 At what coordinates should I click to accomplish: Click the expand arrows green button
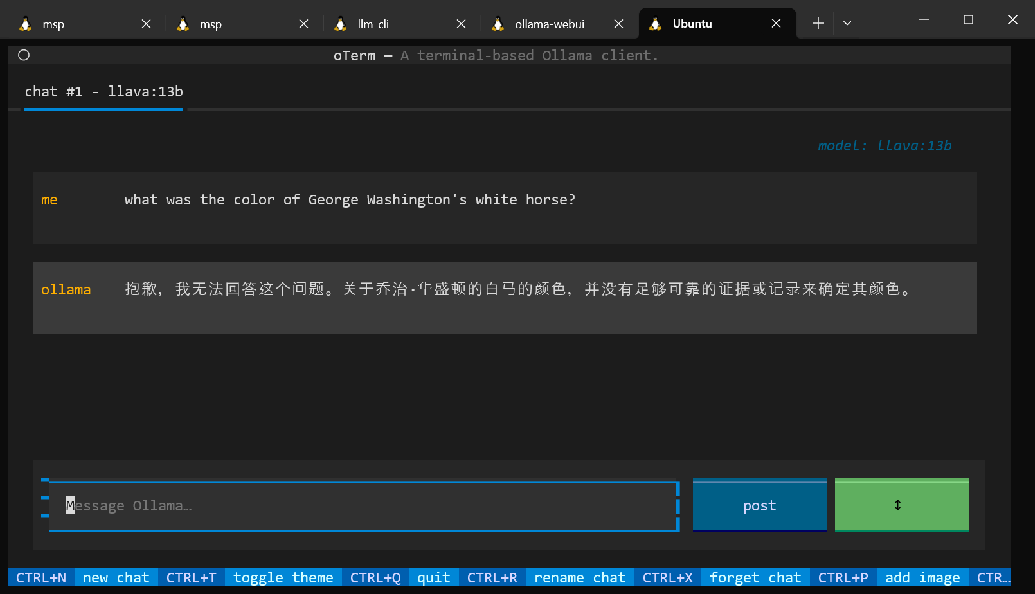(901, 505)
